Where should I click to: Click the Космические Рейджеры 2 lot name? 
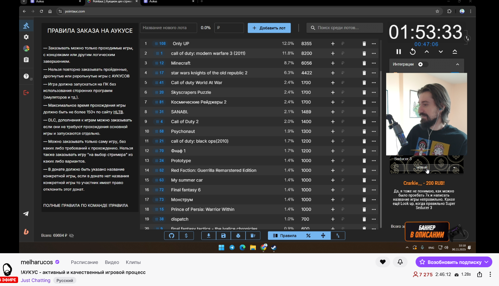tap(199, 102)
